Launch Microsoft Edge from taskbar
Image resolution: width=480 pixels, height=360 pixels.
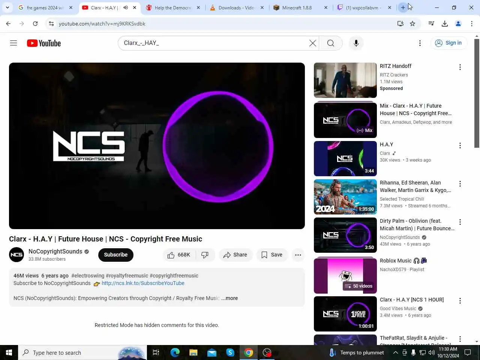pos(175,352)
